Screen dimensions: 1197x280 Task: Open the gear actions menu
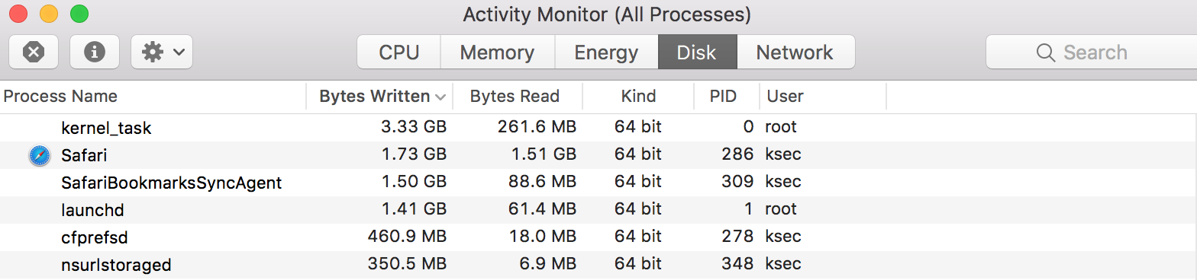tap(162, 52)
